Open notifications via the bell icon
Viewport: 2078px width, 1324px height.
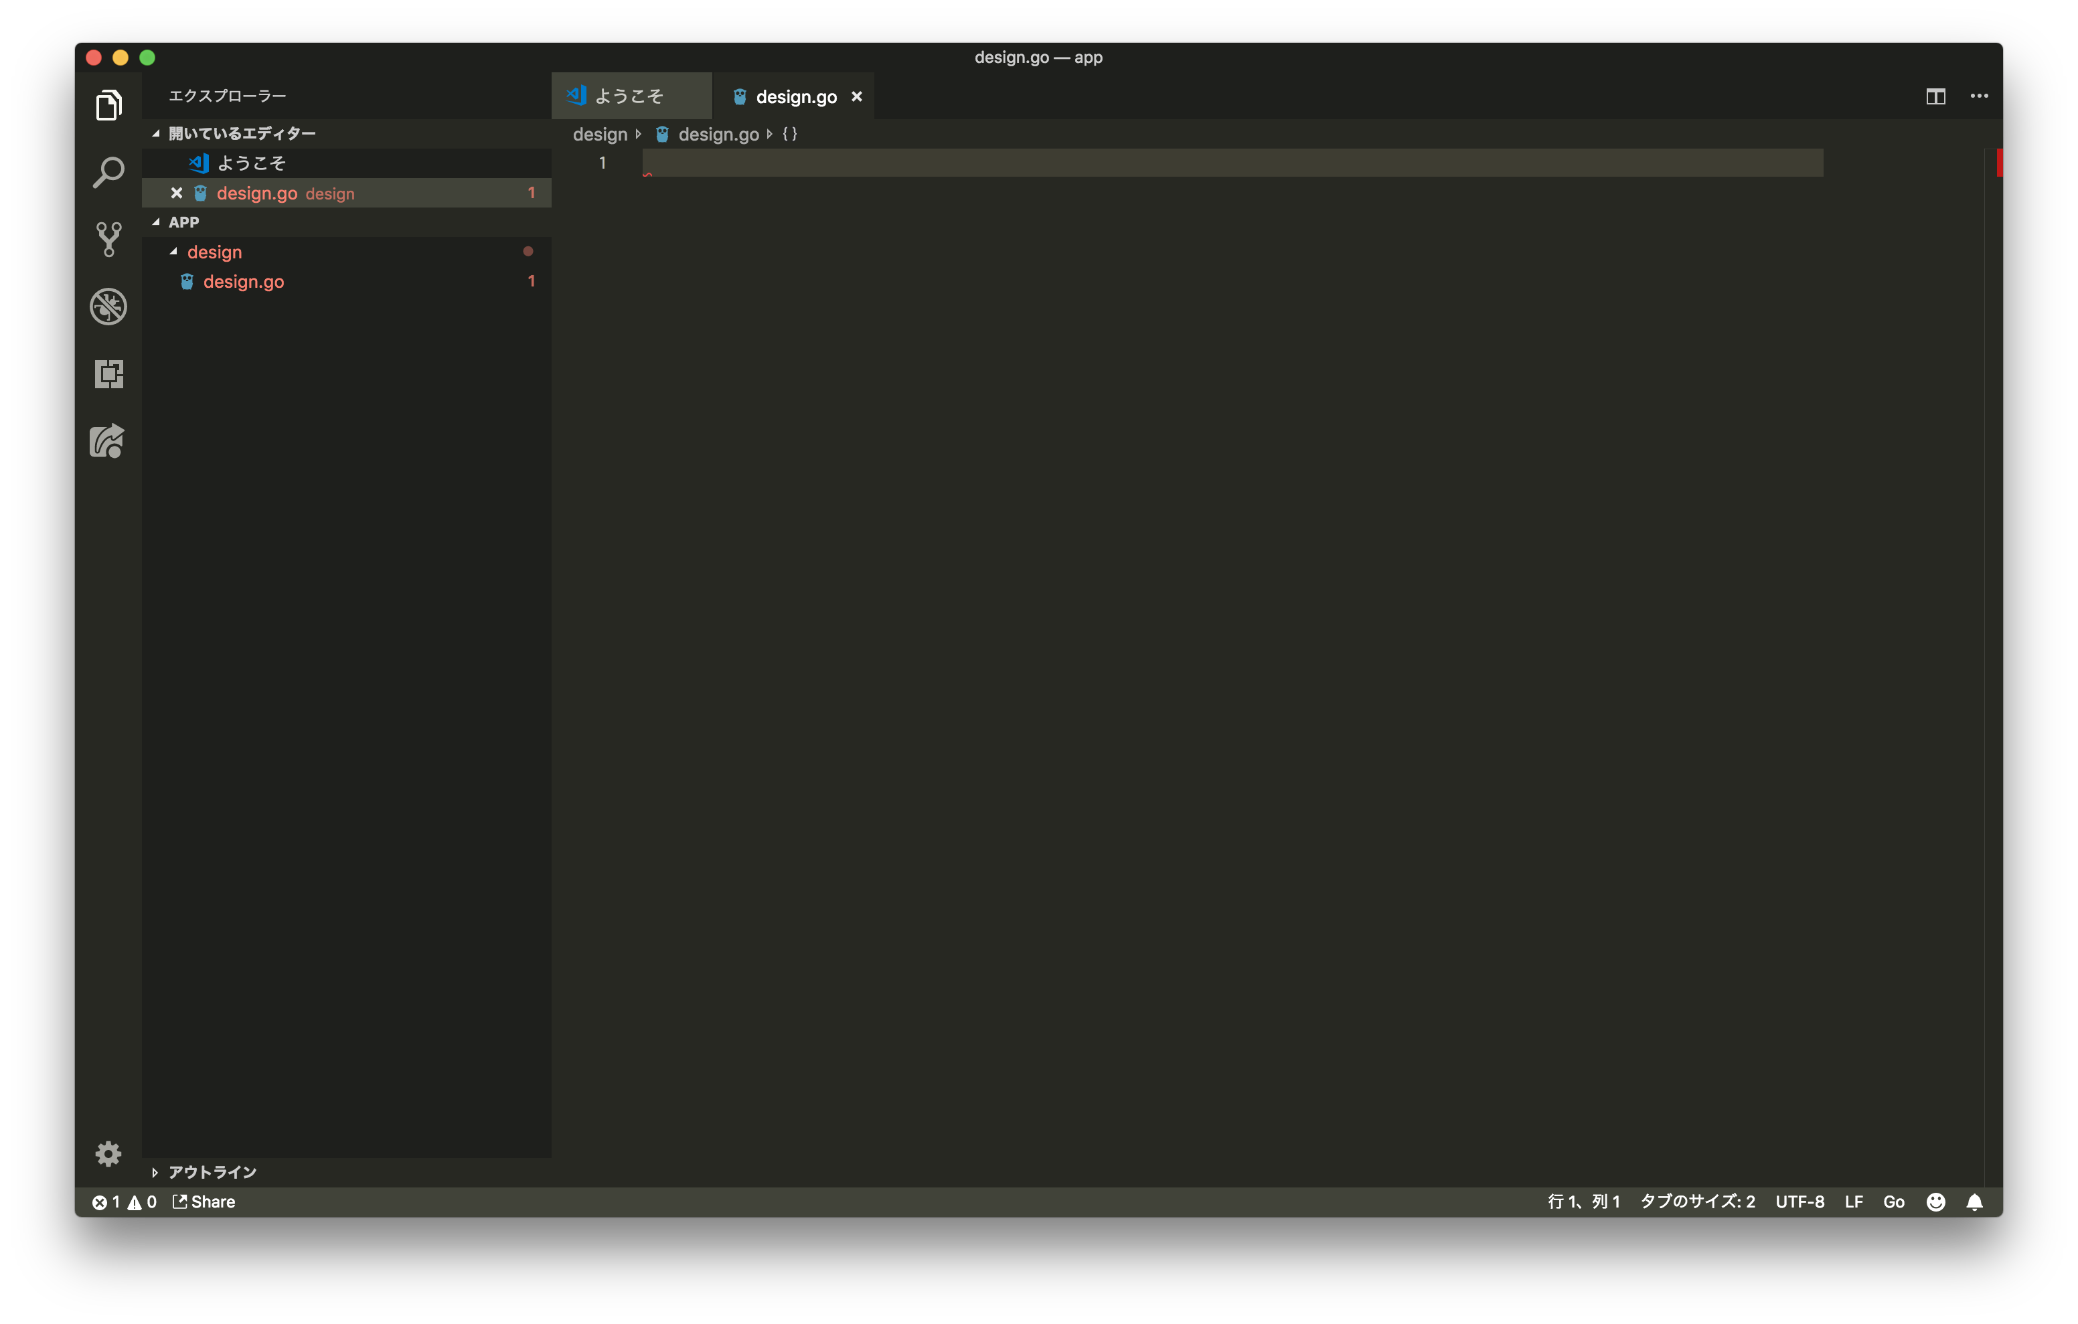[x=1976, y=1202]
